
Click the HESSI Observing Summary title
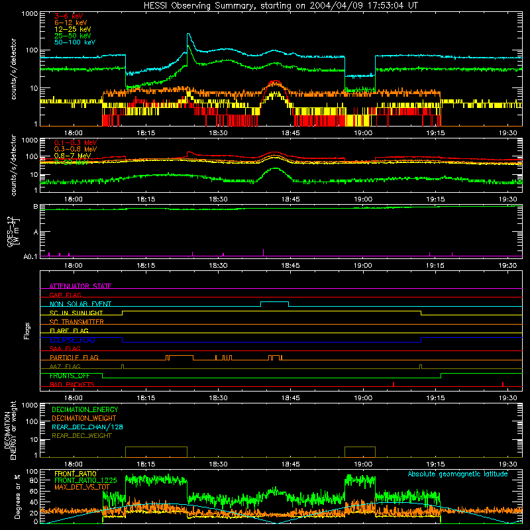click(x=281, y=5)
